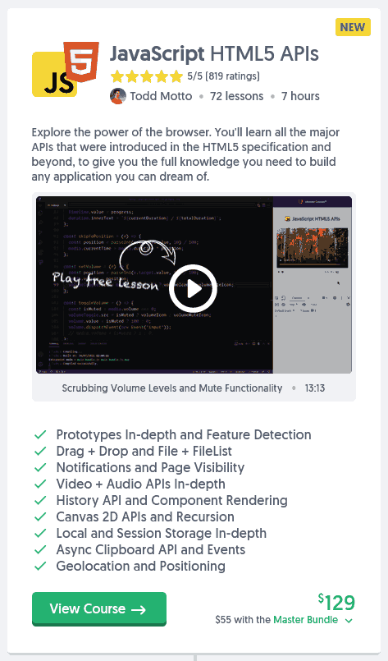
Task: Click the 13:13 lesson duration
Action: click(315, 388)
